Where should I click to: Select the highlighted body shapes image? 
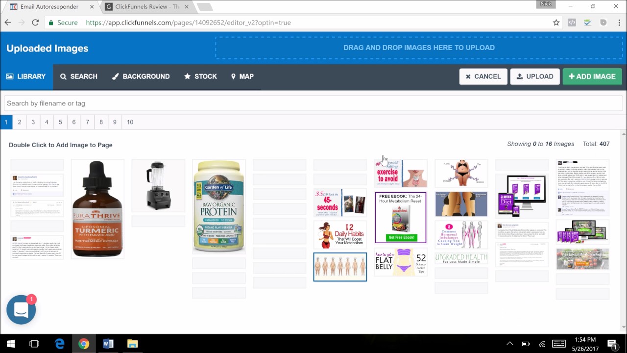tap(340, 267)
